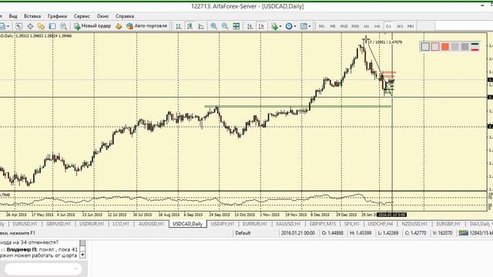Switch to LCO,H1 chart tab
The image size is (493, 277).
121,224
